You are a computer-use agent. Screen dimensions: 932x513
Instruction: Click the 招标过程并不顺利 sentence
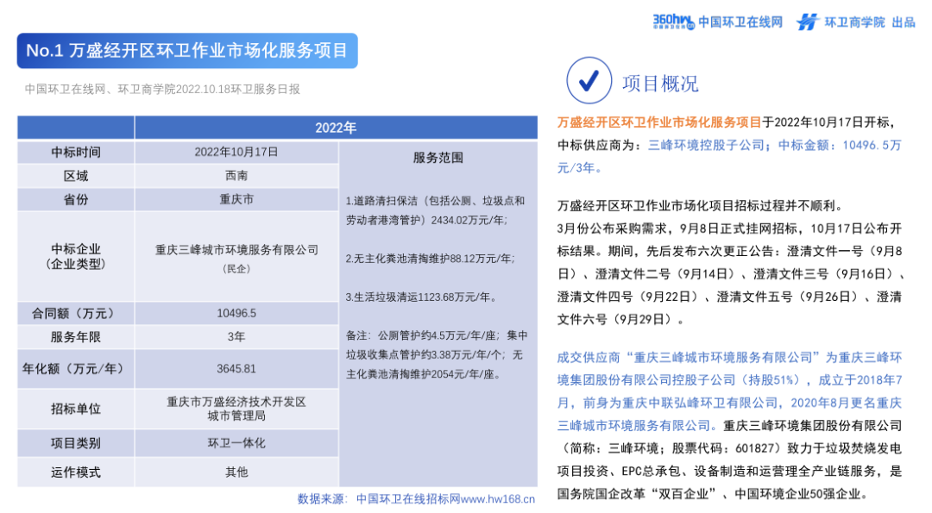tap(700, 206)
